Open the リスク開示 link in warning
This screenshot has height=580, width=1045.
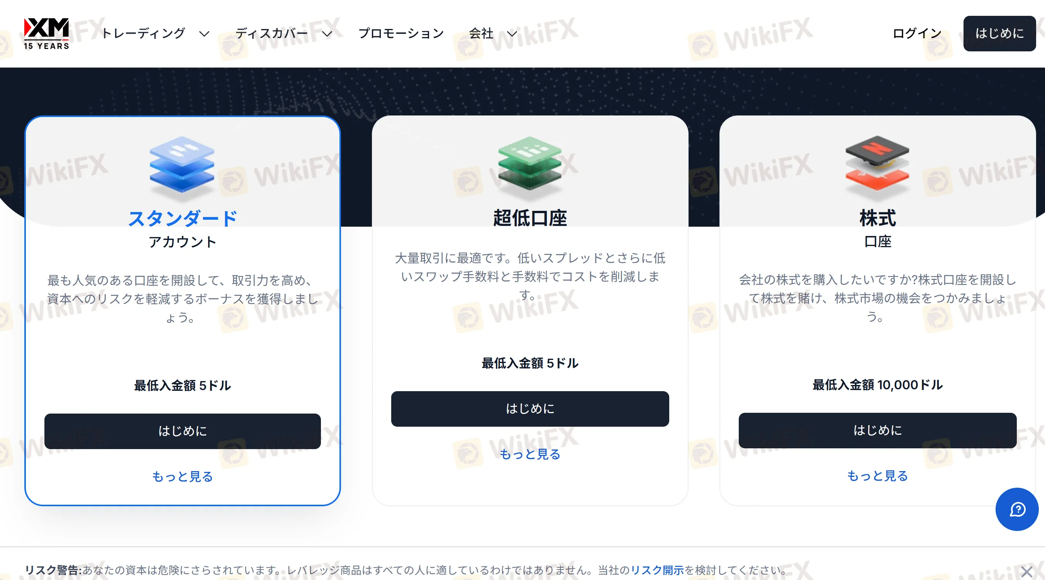tap(657, 570)
